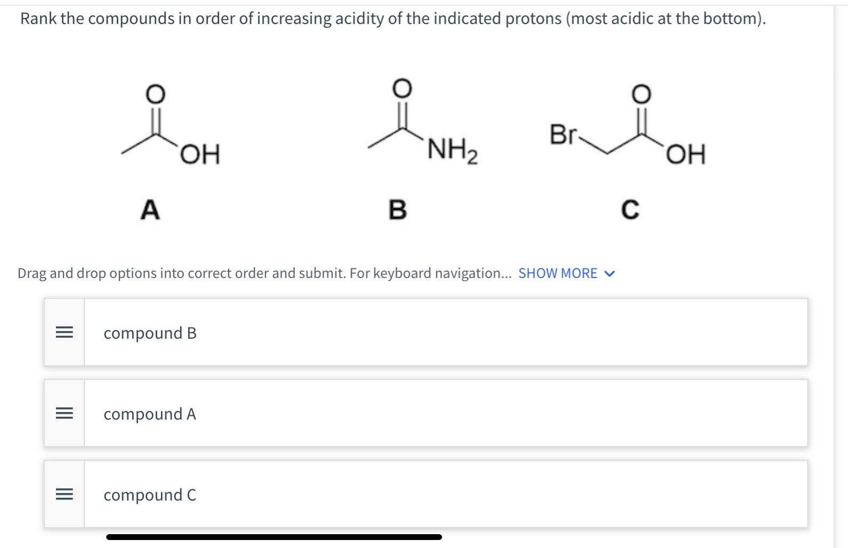Select the structure image of compound C
Image resolution: width=848 pixels, height=548 pixels.
click(629, 128)
